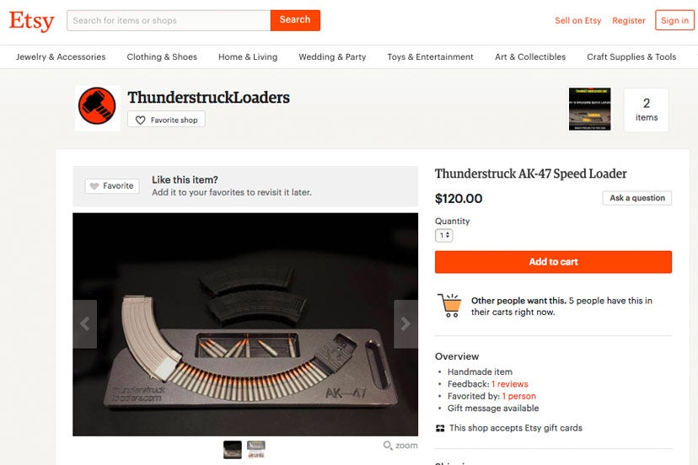Screen dimensions: 698x465
Task: Click the Etsy gift cards icon
Action: [440, 429]
